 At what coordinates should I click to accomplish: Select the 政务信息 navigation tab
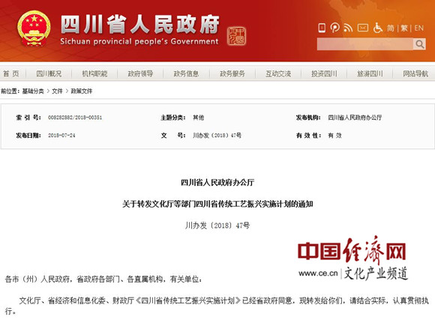[x=186, y=73]
